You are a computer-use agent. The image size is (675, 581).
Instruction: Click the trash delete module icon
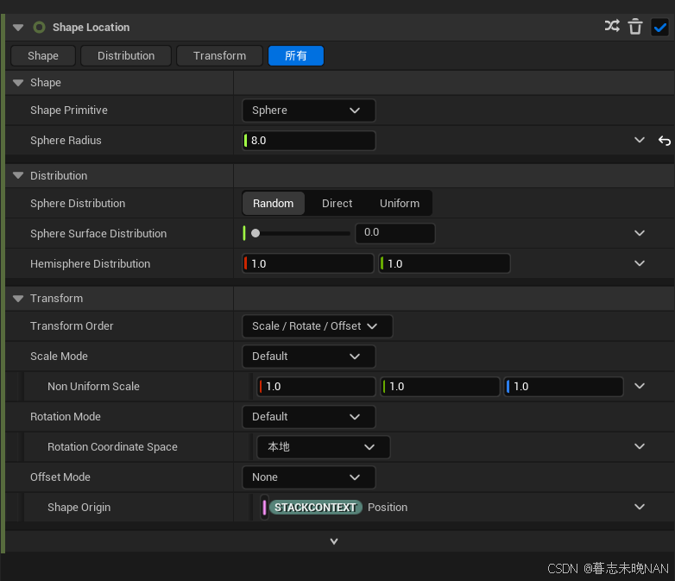tap(635, 27)
